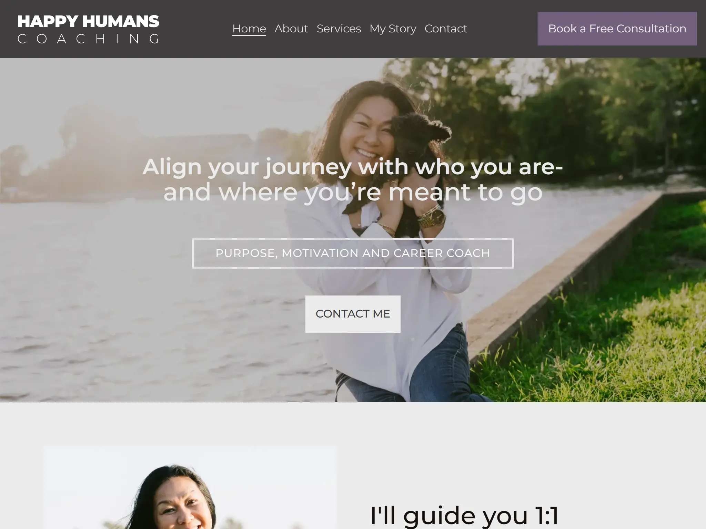The height and width of the screenshot is (529, 706).
Task: Click the CONTACT ME button
Action: tap(353, 314)
